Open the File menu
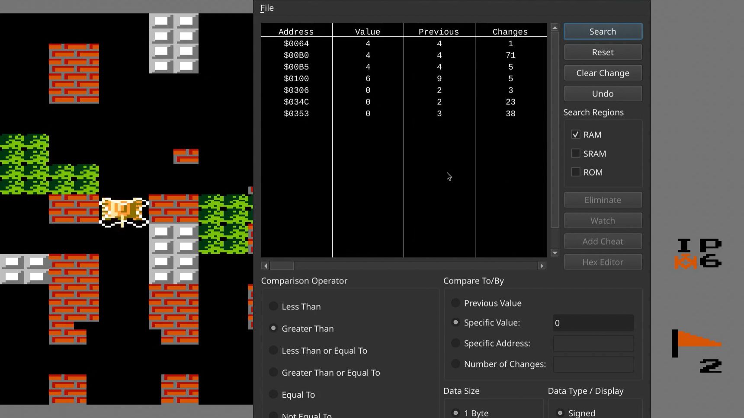744x418 pixels. (x=267, y=8)
